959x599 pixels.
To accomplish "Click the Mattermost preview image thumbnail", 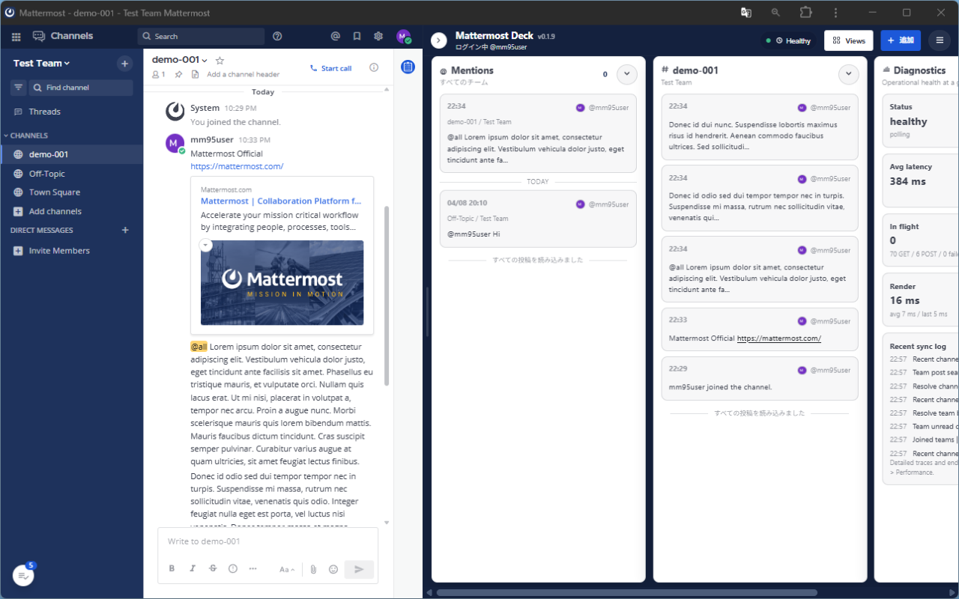I will [x=282, y=282].
